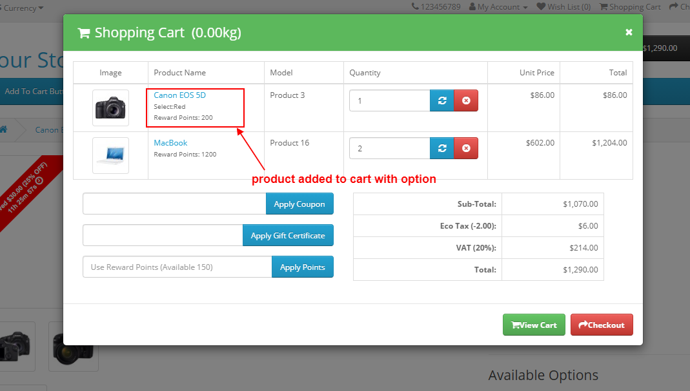
Task: Open the Currency dropdown
Action: (19, 8)
